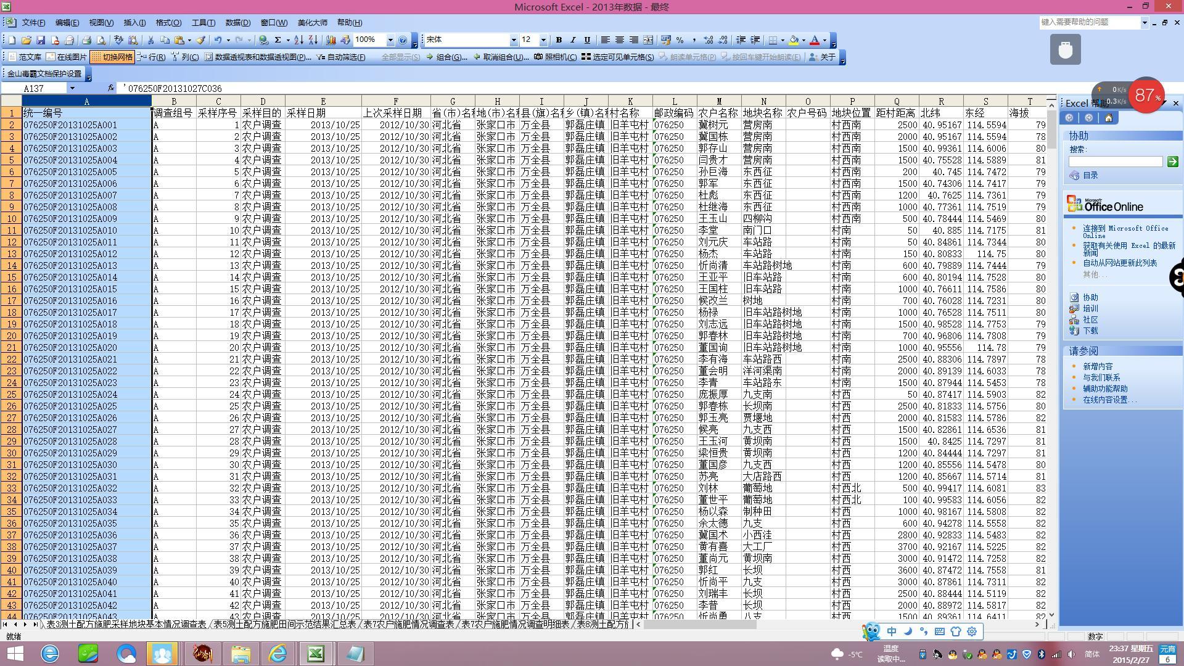Open the 数据(D) menu
Image resolution: width=1184 pixels, height=666 pixels.
tap(237, 23)
